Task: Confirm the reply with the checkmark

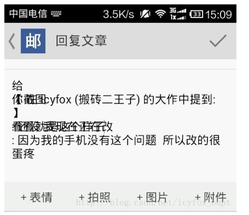Action: click(218, 41)
